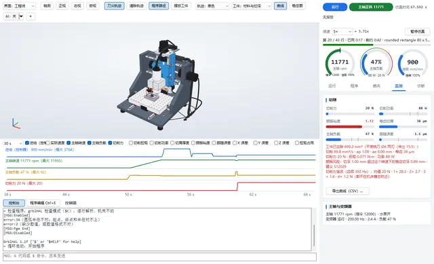Viewport: 434px width, 264px height.
Task: Click the 11771 spindle rpm gauge
Action: point(340,63)
